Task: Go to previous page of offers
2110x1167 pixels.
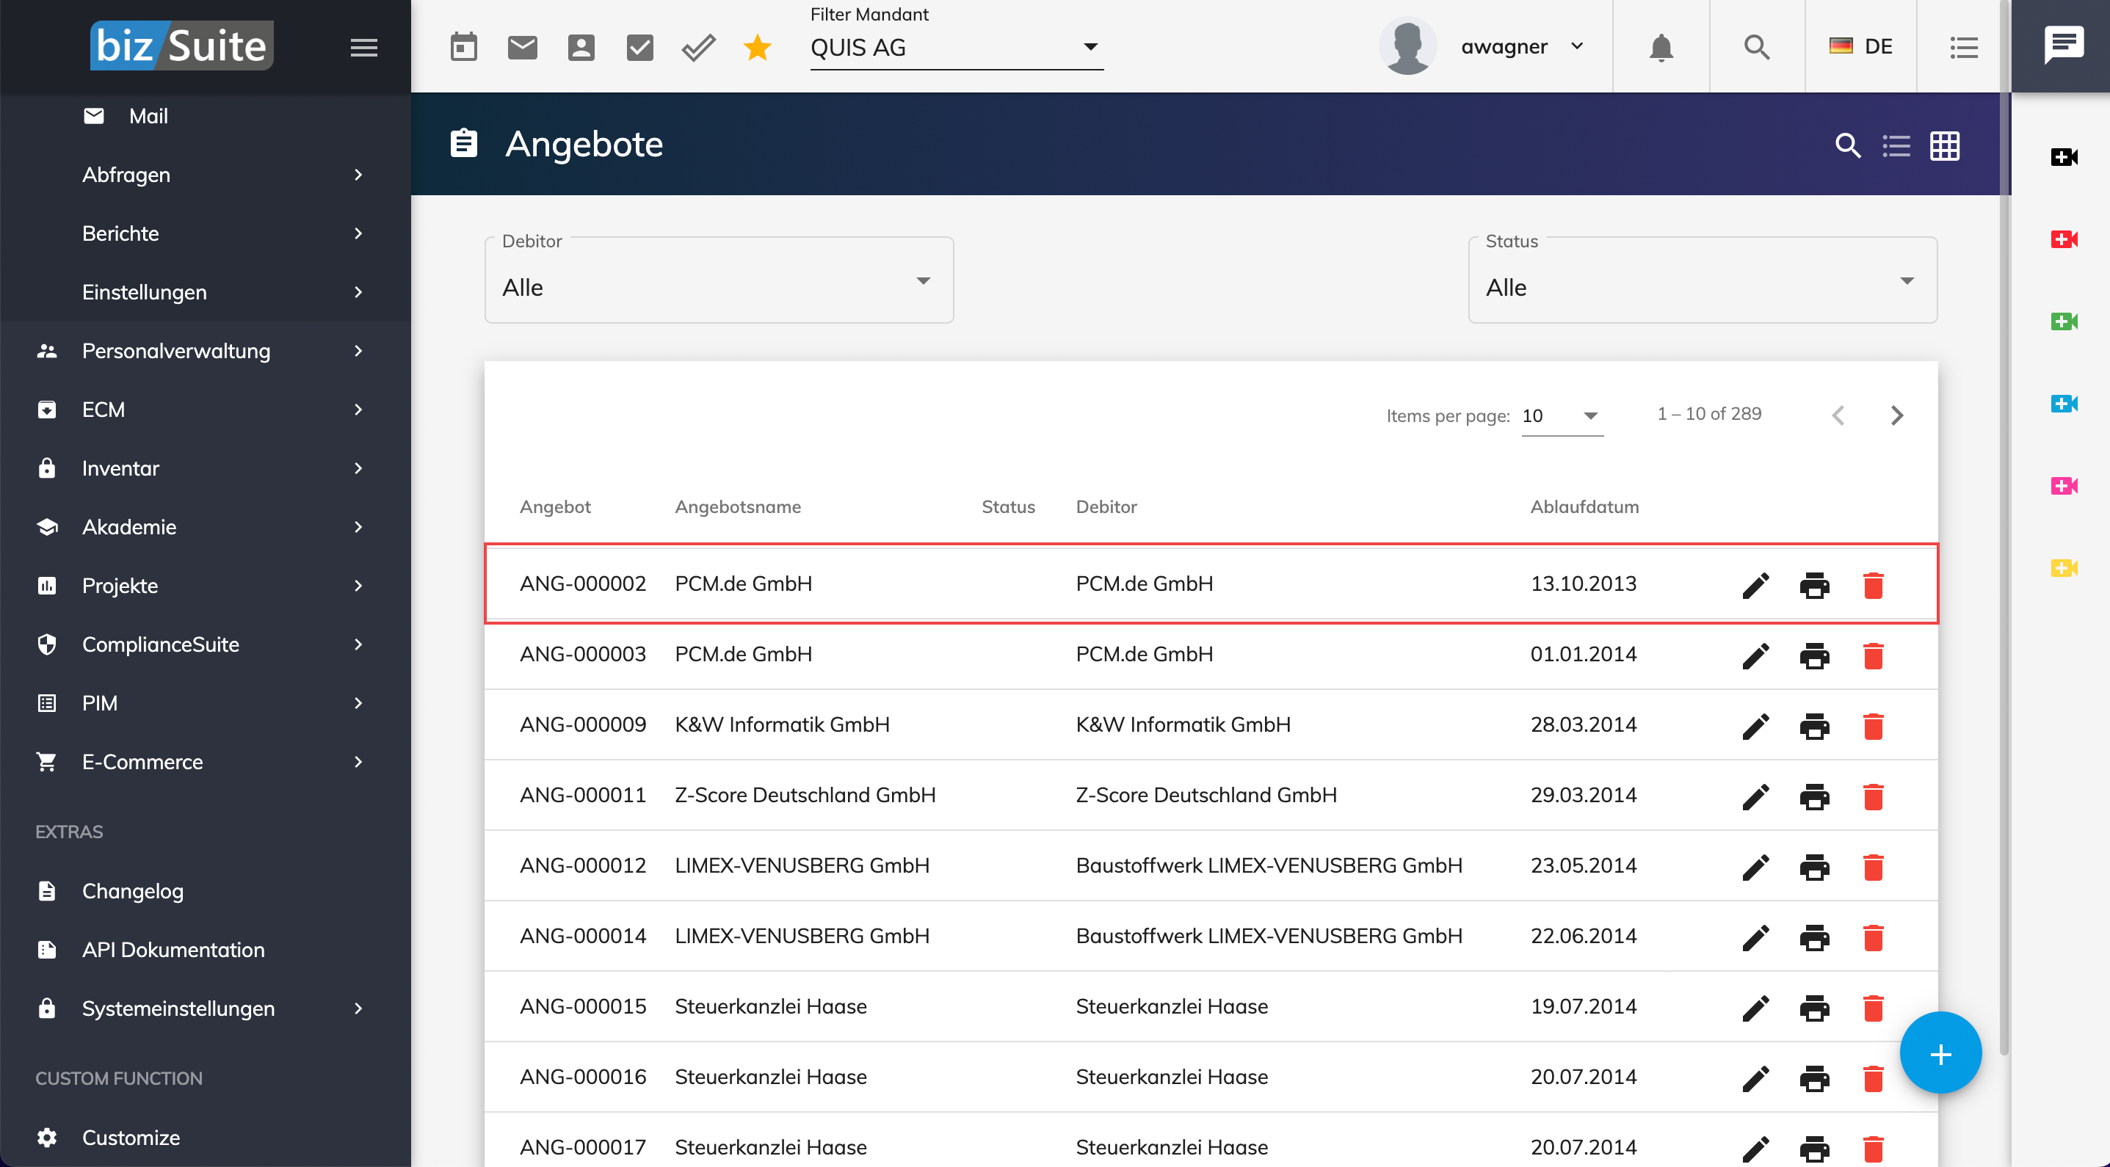Action: (1838, 416)
